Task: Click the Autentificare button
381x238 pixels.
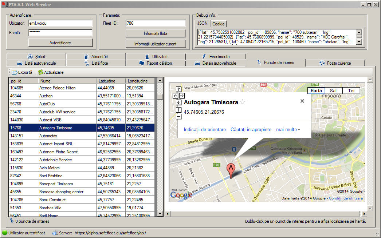Action: pyautogui.click(x=60, y=43)
